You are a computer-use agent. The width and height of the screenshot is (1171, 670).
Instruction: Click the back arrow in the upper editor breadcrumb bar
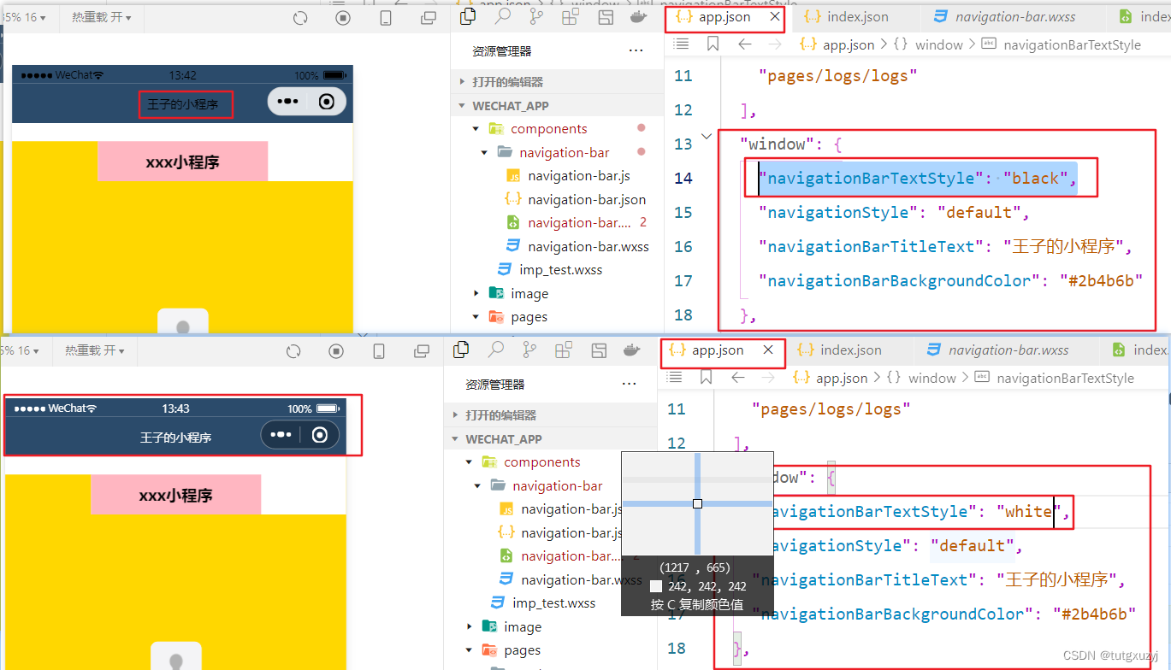(744, 44)
